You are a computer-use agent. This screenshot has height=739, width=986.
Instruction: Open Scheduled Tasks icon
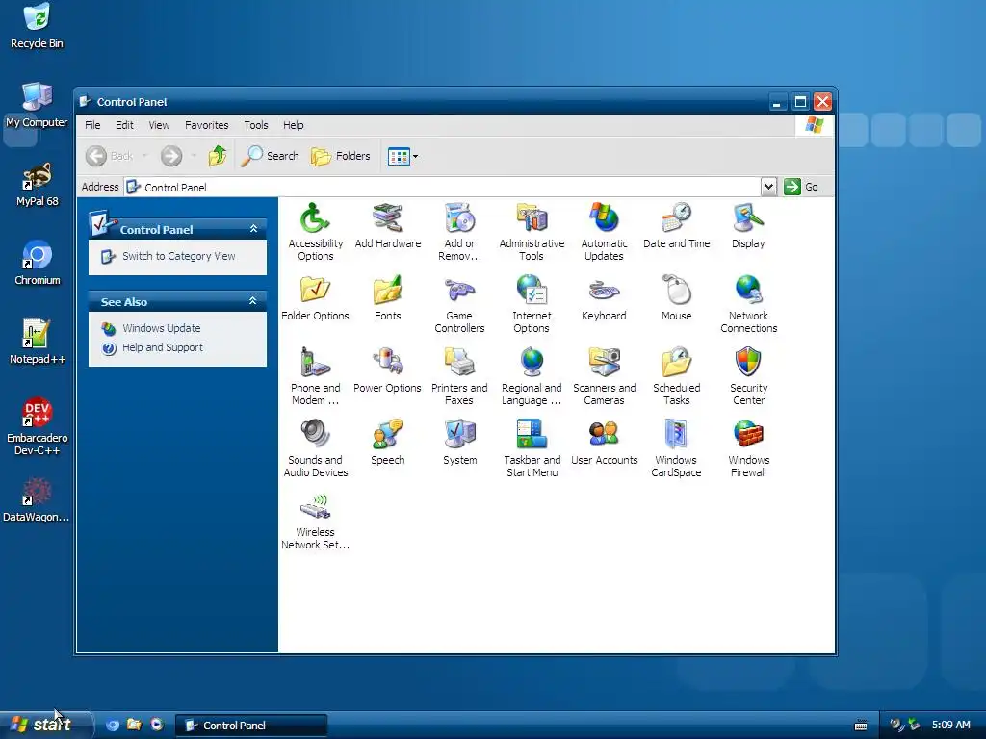[676, 363]
